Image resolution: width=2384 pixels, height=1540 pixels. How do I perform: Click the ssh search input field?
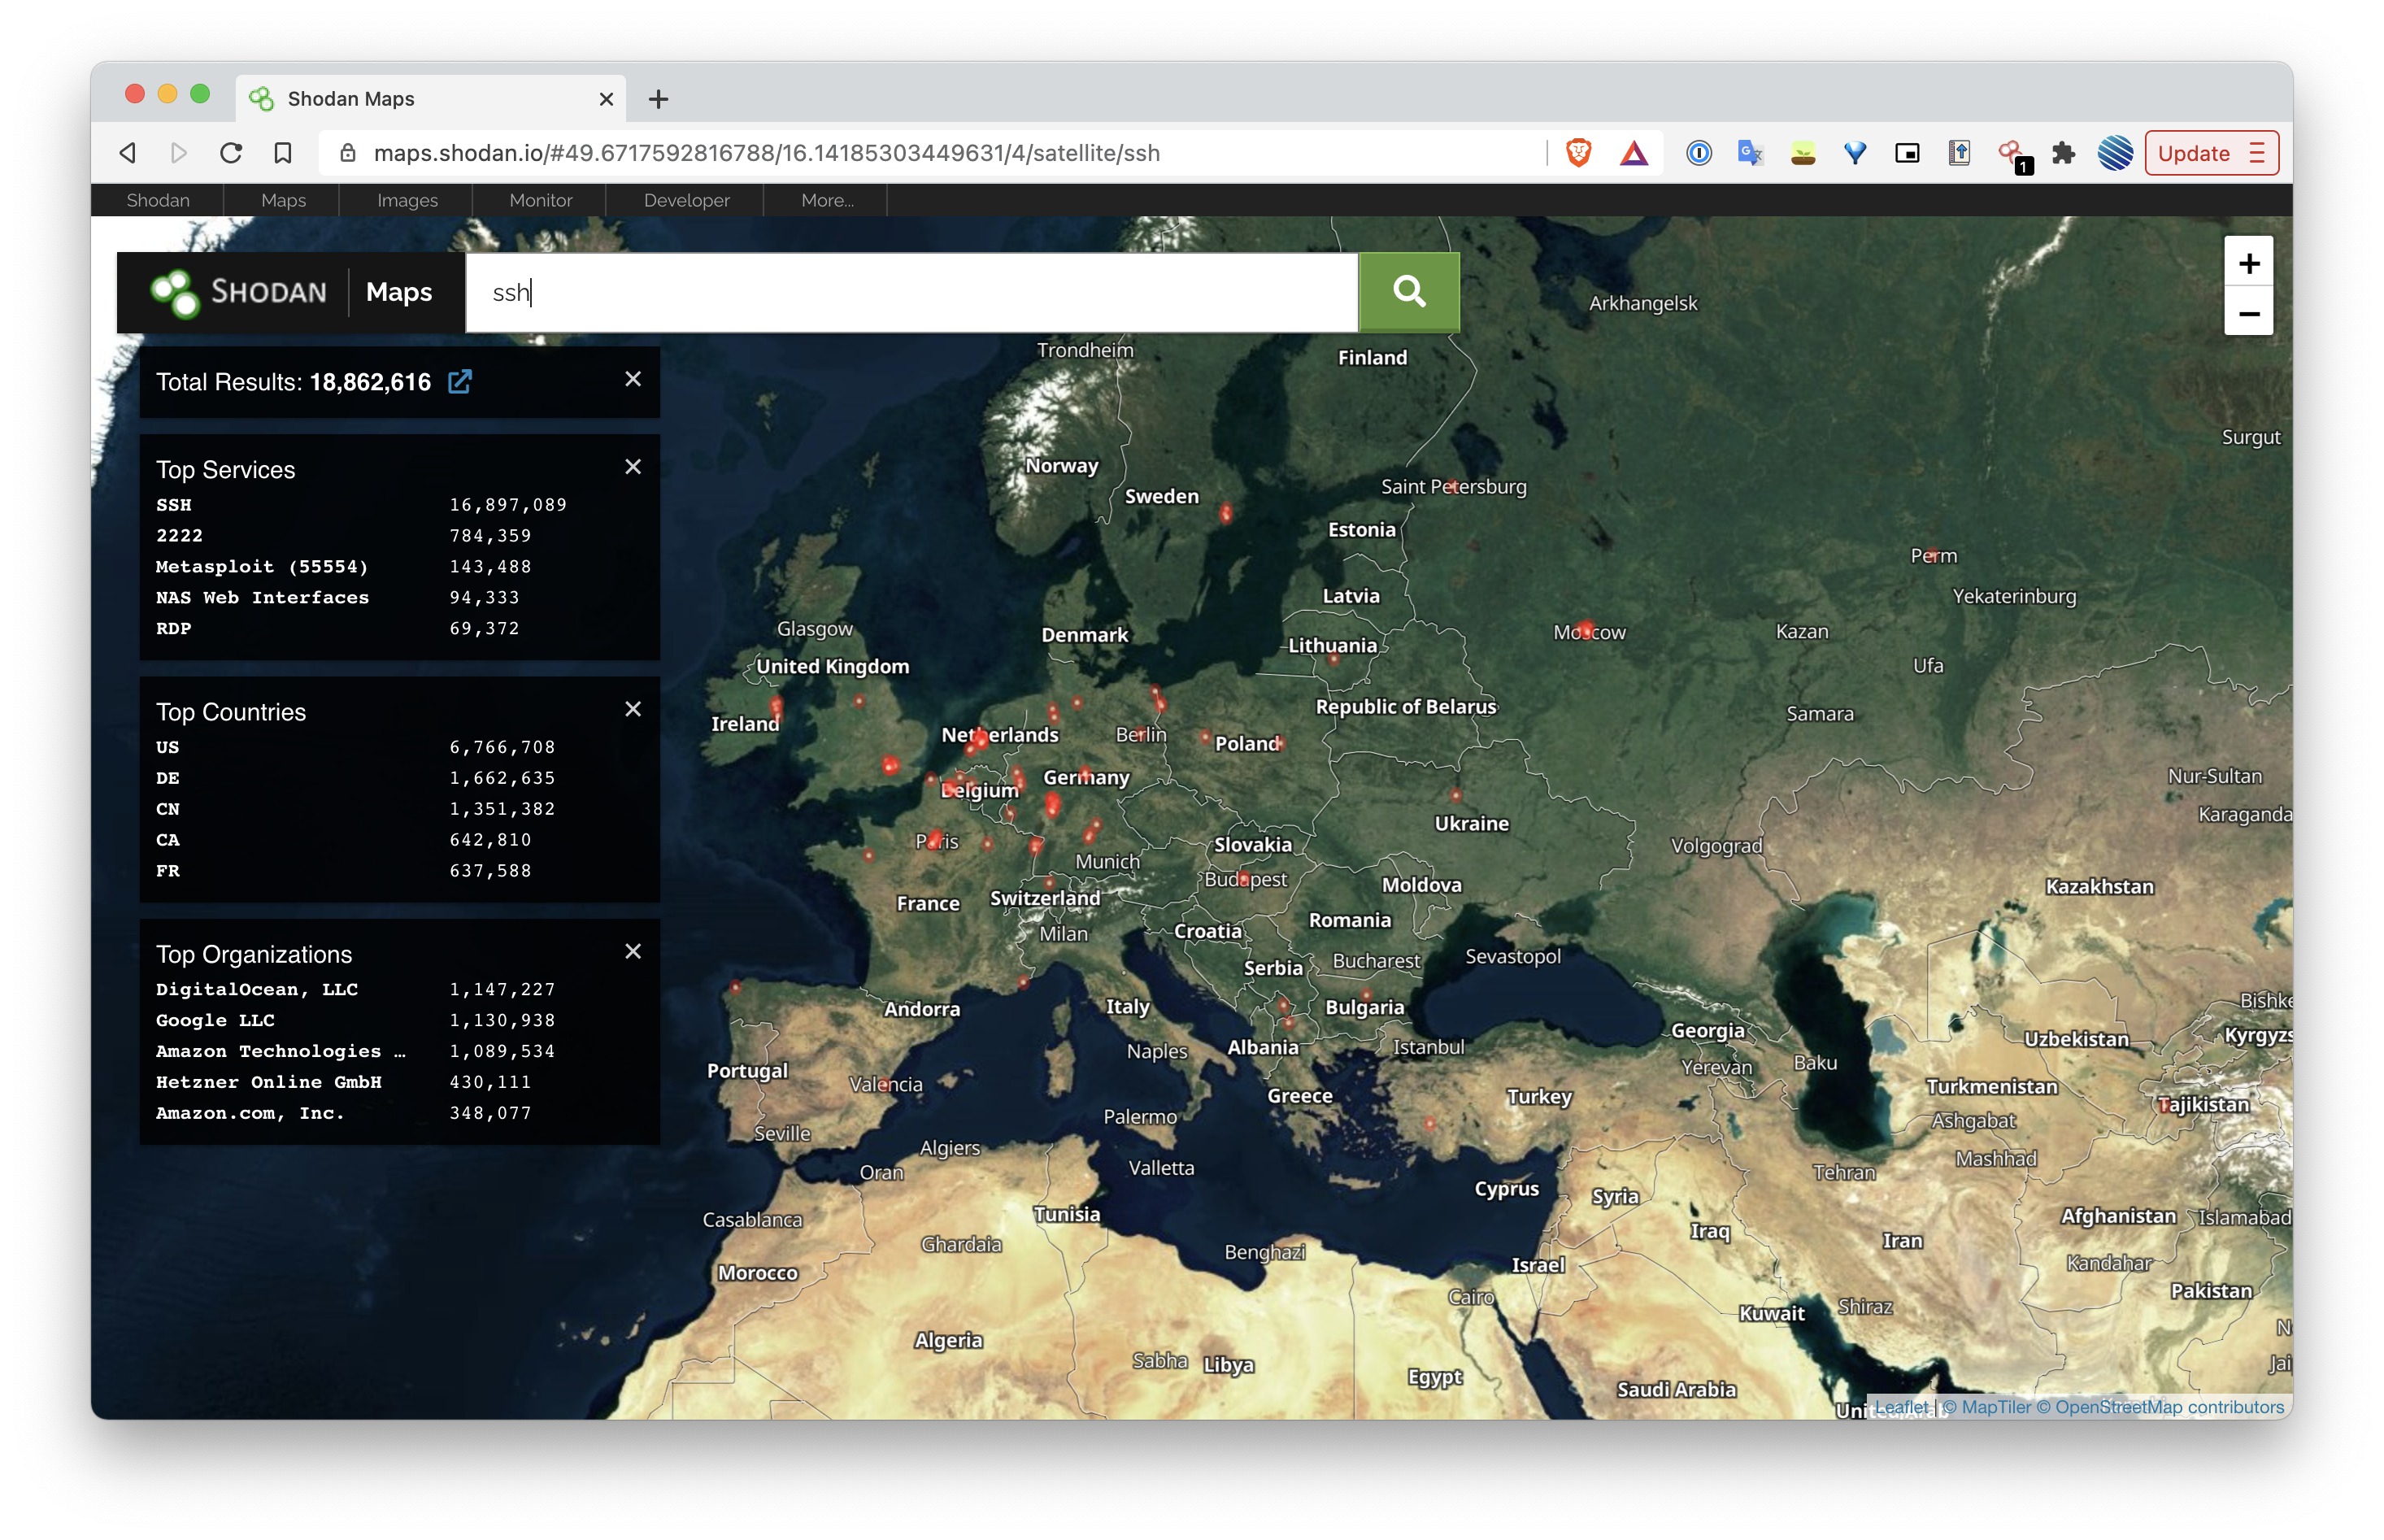(x=910, y=292)
